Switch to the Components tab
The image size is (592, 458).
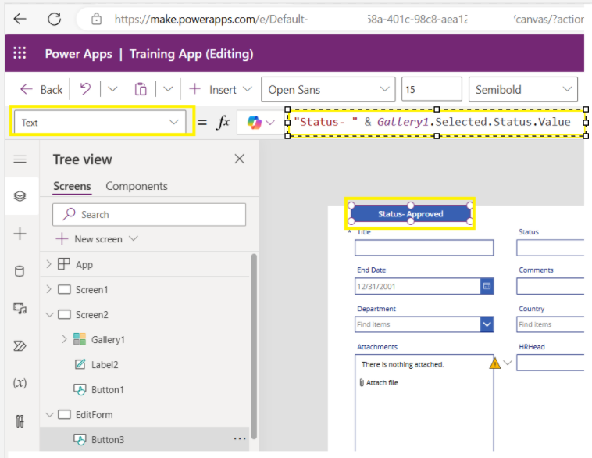pos(137,186)
